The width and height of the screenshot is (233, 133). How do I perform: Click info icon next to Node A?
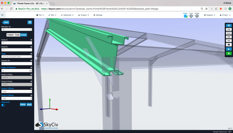click(31, 40)
